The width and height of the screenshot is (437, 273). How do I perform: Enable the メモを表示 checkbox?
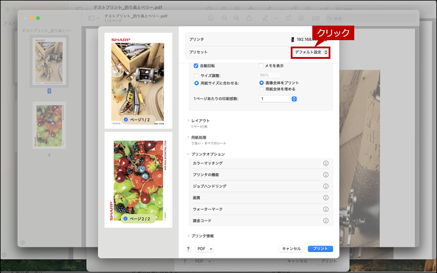tap(262, 66)
